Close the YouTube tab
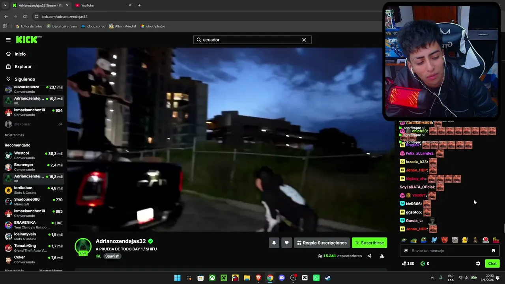 pyautogui.click(x=130, y=6)
